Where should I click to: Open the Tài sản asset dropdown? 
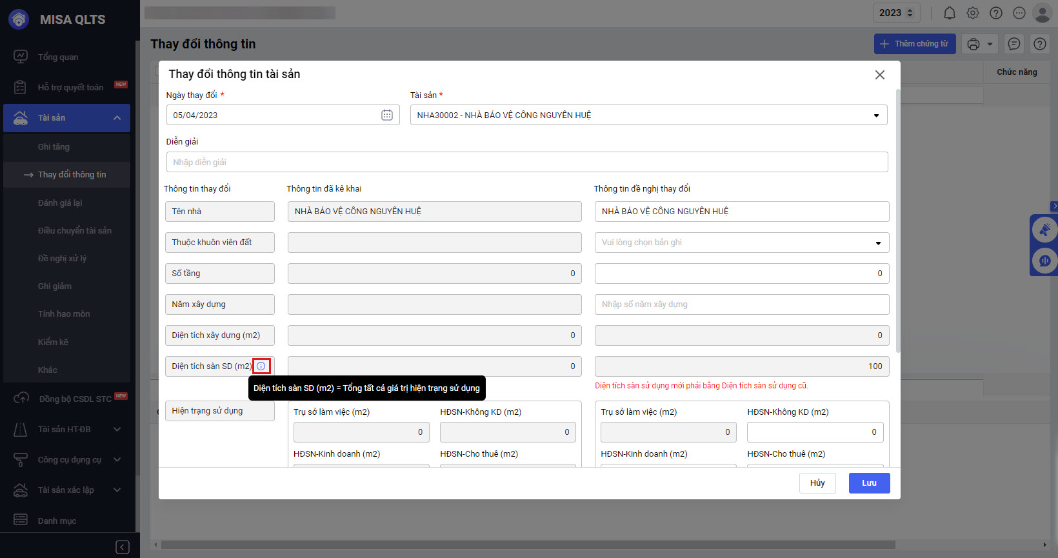coord(648,115)
